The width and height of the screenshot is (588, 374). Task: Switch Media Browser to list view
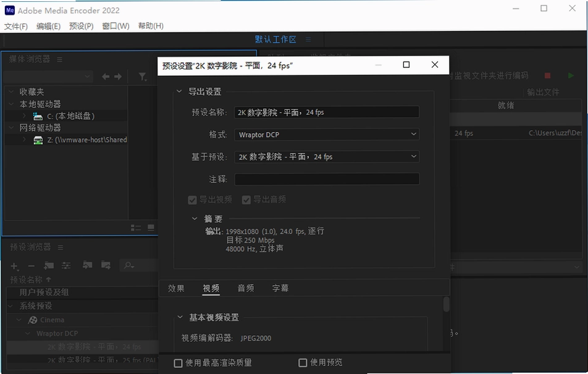(x=136, y=228)
